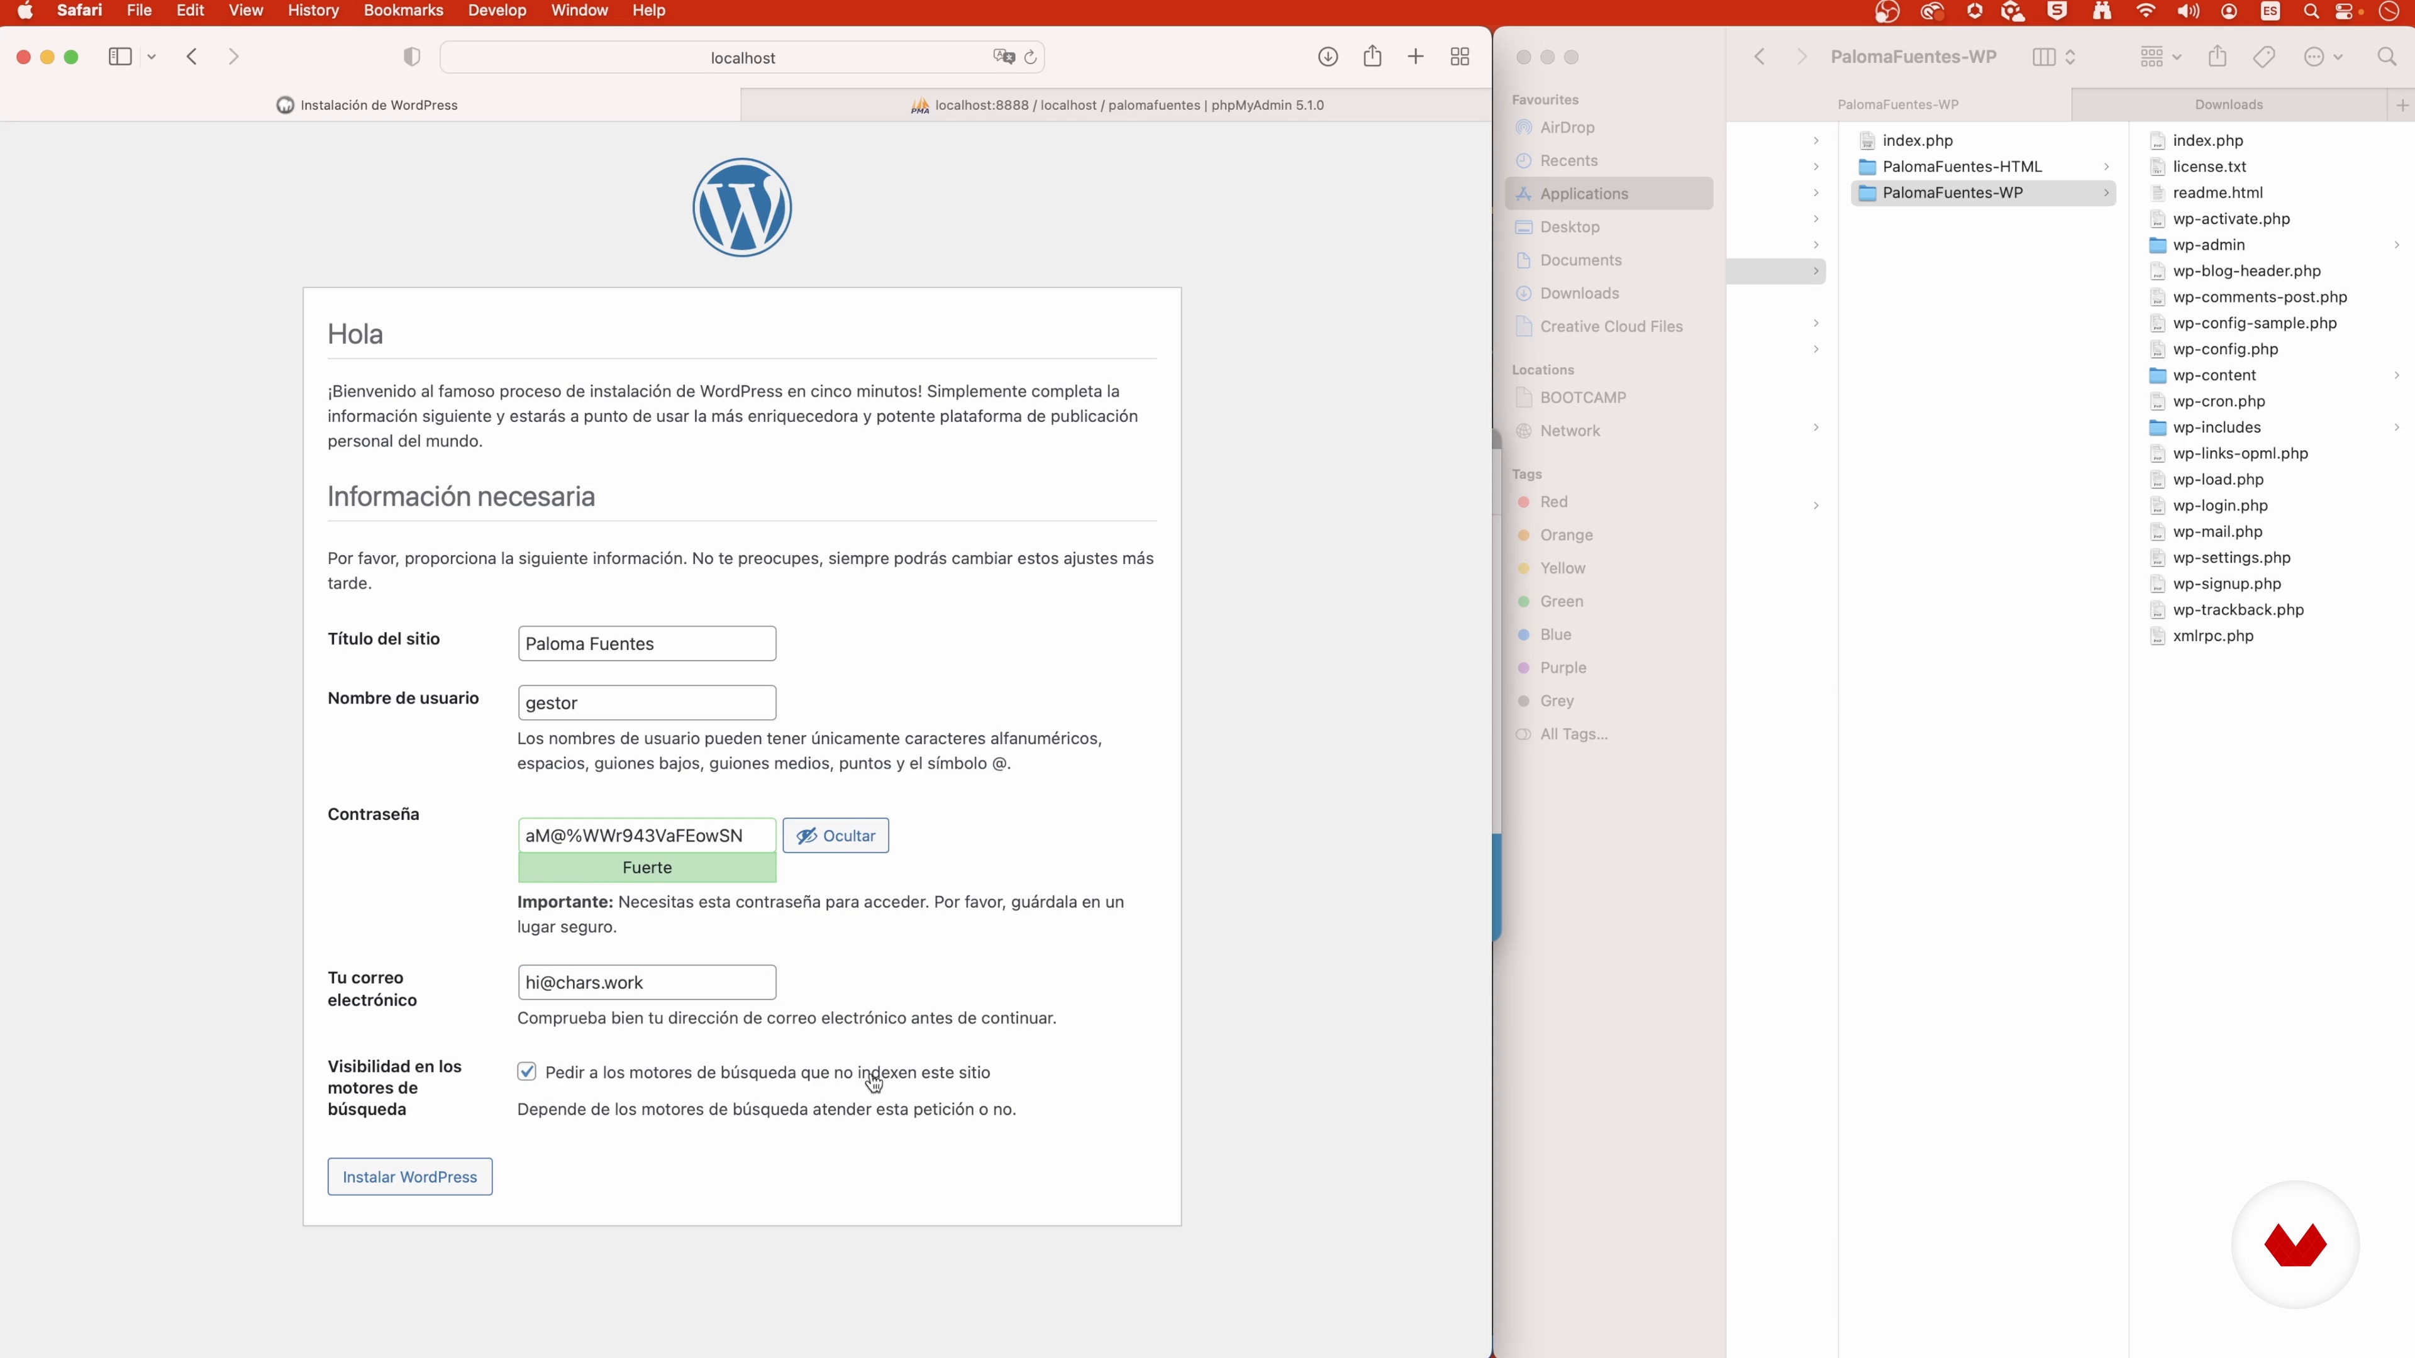
Task: Open Finder more actions menu
Action: (2323, 57)
